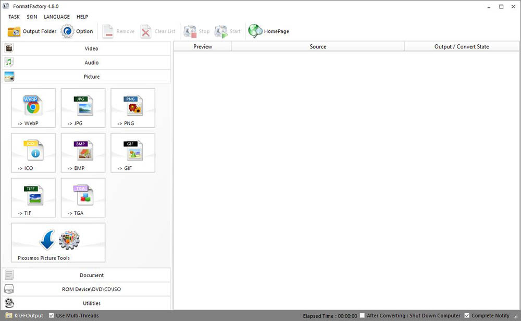Click the Output Folder toolbar button
The height and width of the screenshot is (321, 521).
pyautogui.click(x=32, y=31)
